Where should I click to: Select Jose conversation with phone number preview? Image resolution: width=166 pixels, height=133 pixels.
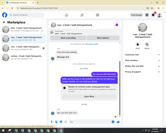pos(23,39)
